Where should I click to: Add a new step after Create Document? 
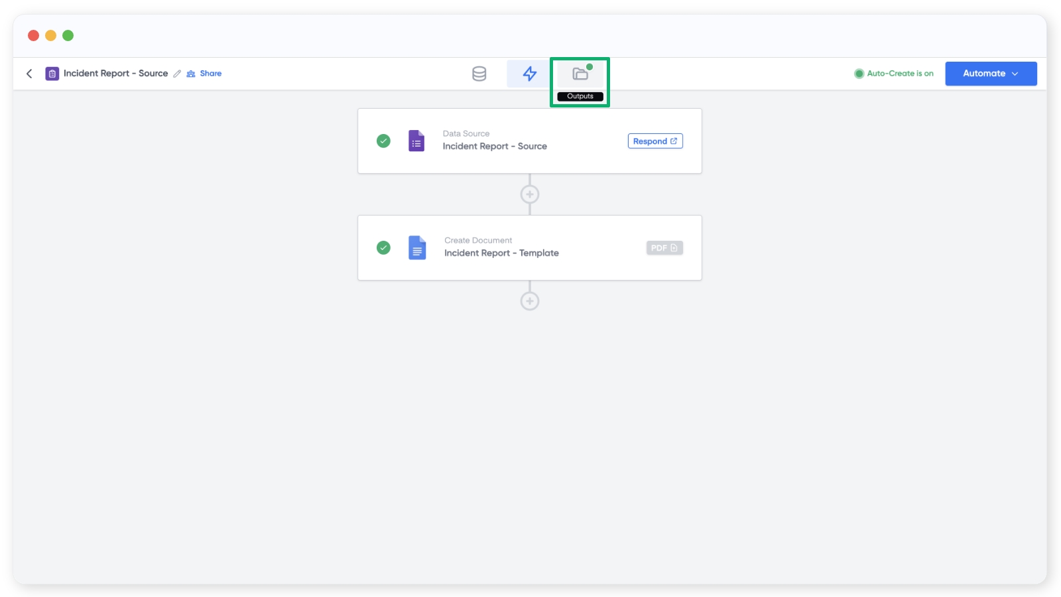529,301
